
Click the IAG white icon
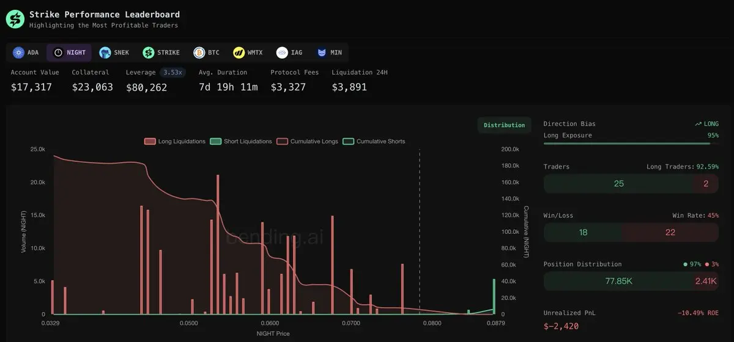[x=282, y=53]
